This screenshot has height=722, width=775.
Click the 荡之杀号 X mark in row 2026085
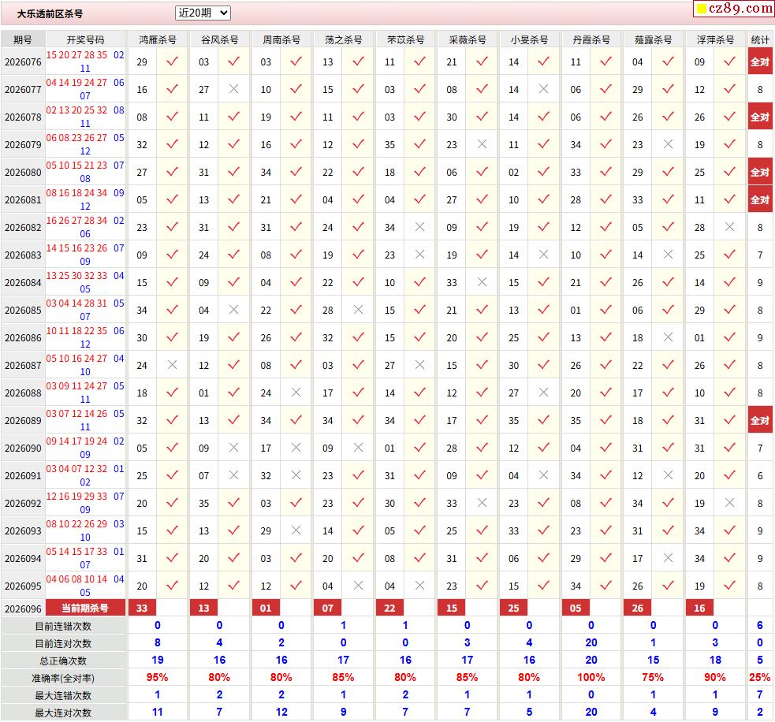359,310
